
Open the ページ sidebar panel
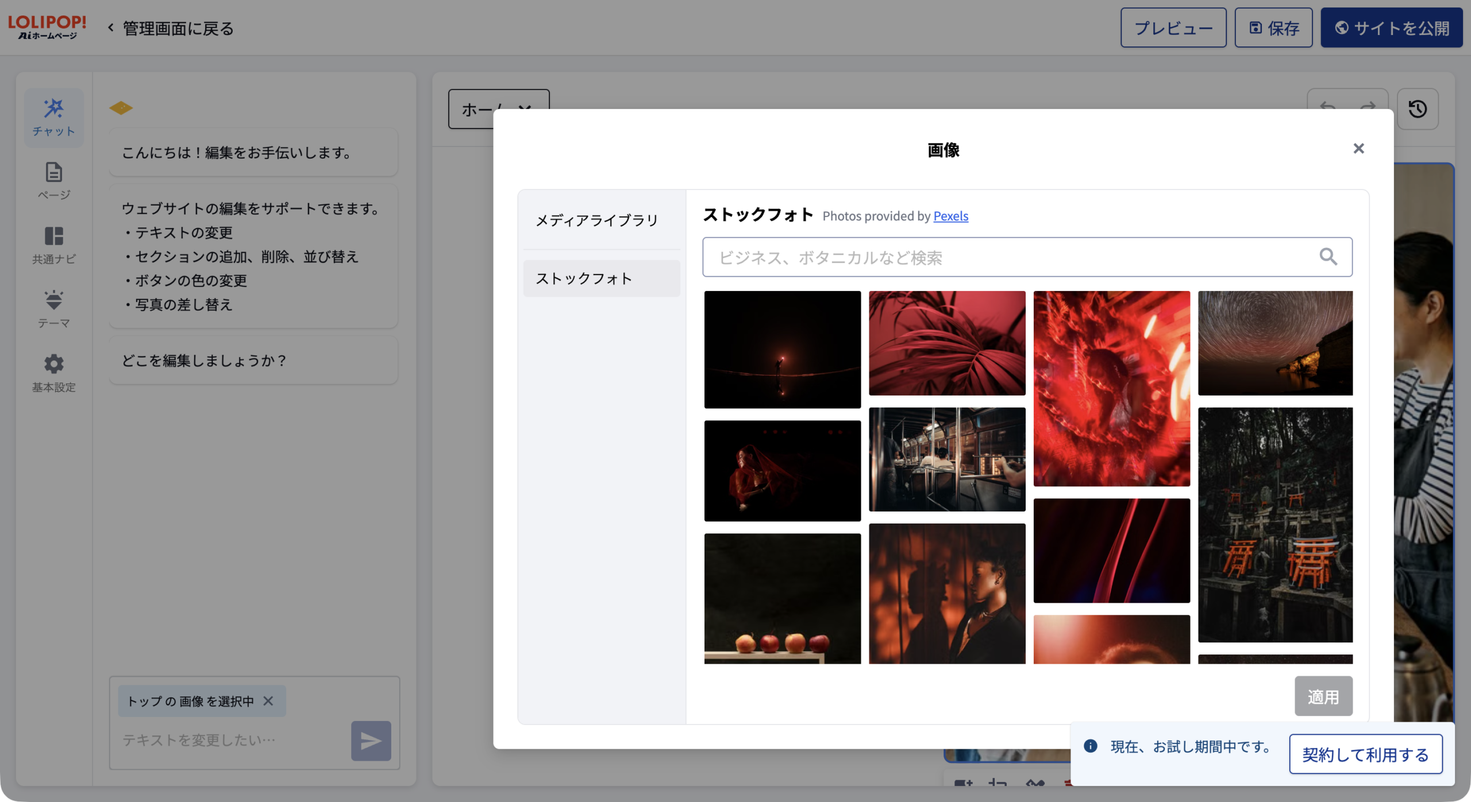click(x=53, y=181)
